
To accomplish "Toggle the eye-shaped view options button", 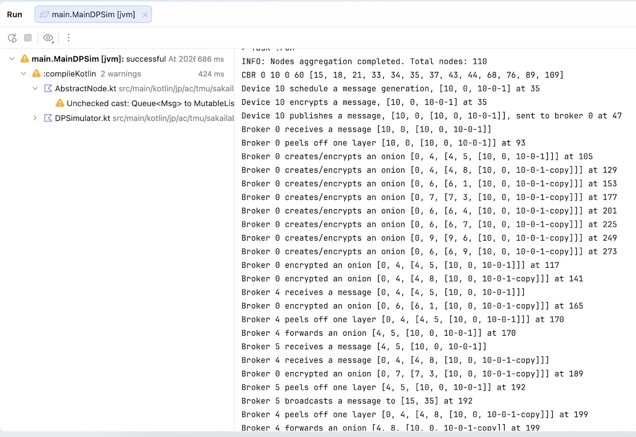I will 48,38.
